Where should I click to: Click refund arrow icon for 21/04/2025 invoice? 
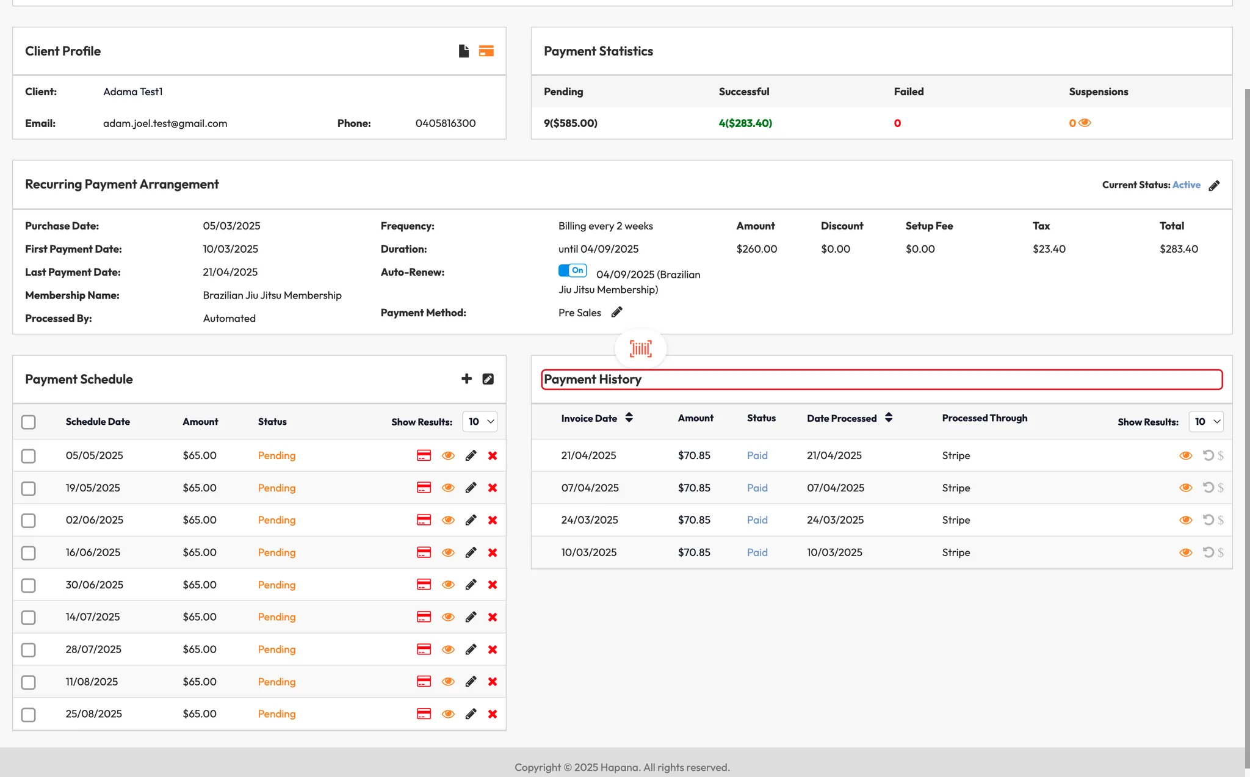tap(1207, 455)
